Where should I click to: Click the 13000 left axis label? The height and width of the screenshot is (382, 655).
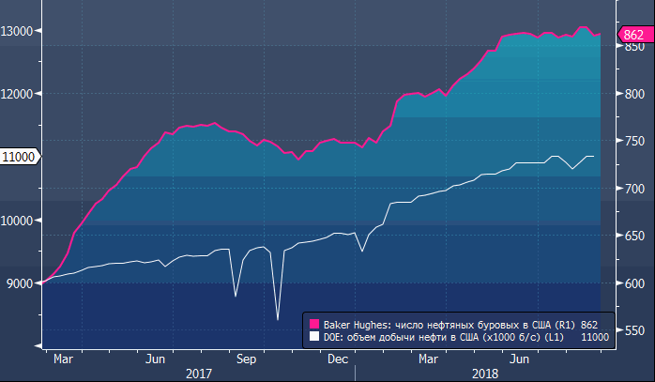[18, 30]
